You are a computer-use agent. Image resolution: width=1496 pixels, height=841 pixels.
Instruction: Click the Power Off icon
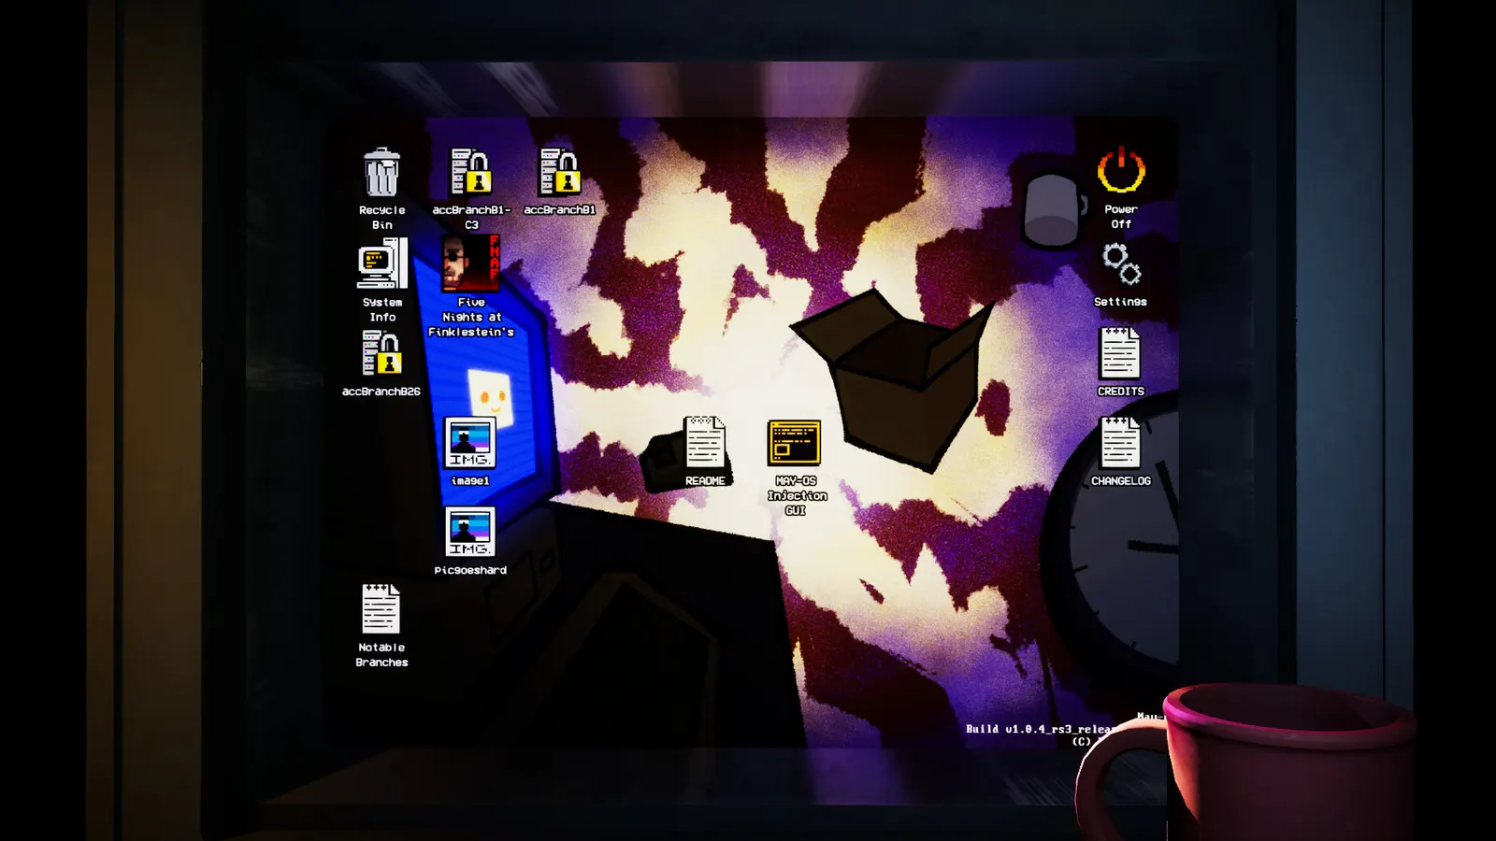point(1121,172)
